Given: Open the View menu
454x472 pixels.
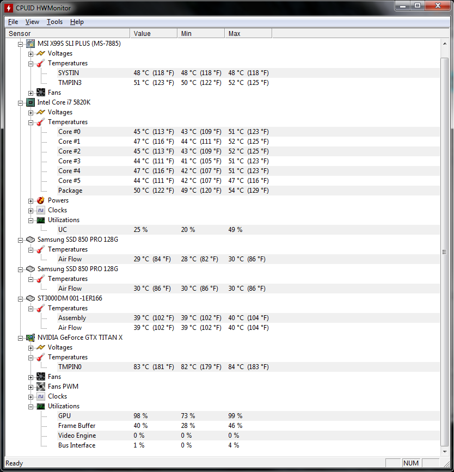Looking at the screenshot, I should [x=32, y=22].
